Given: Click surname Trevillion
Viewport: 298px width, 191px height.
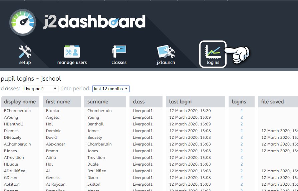Looking at the screenshot, I should pos(96,158).
